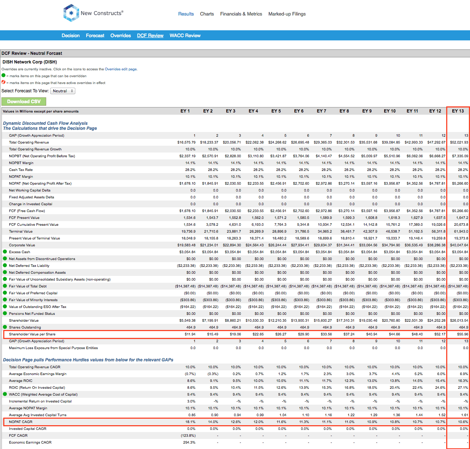This screenshot has height=449, width=470.
Task: Click the green legend dot for overridable items
Action: pyautogui.click(x=4, y=76)
